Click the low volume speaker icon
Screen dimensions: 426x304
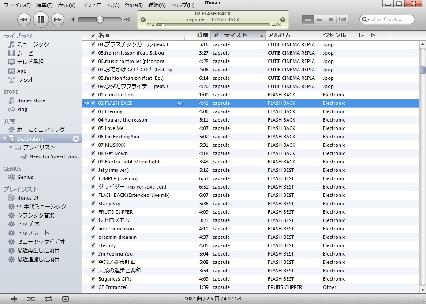point(72,19)
